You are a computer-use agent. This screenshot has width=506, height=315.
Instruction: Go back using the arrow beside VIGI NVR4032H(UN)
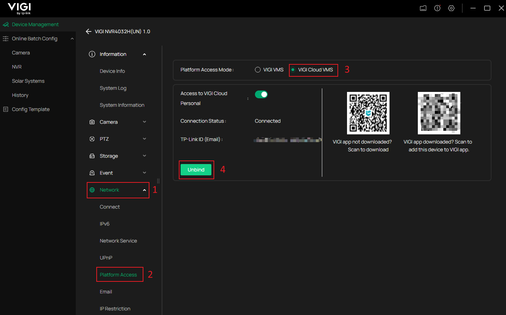pos(89,31)
